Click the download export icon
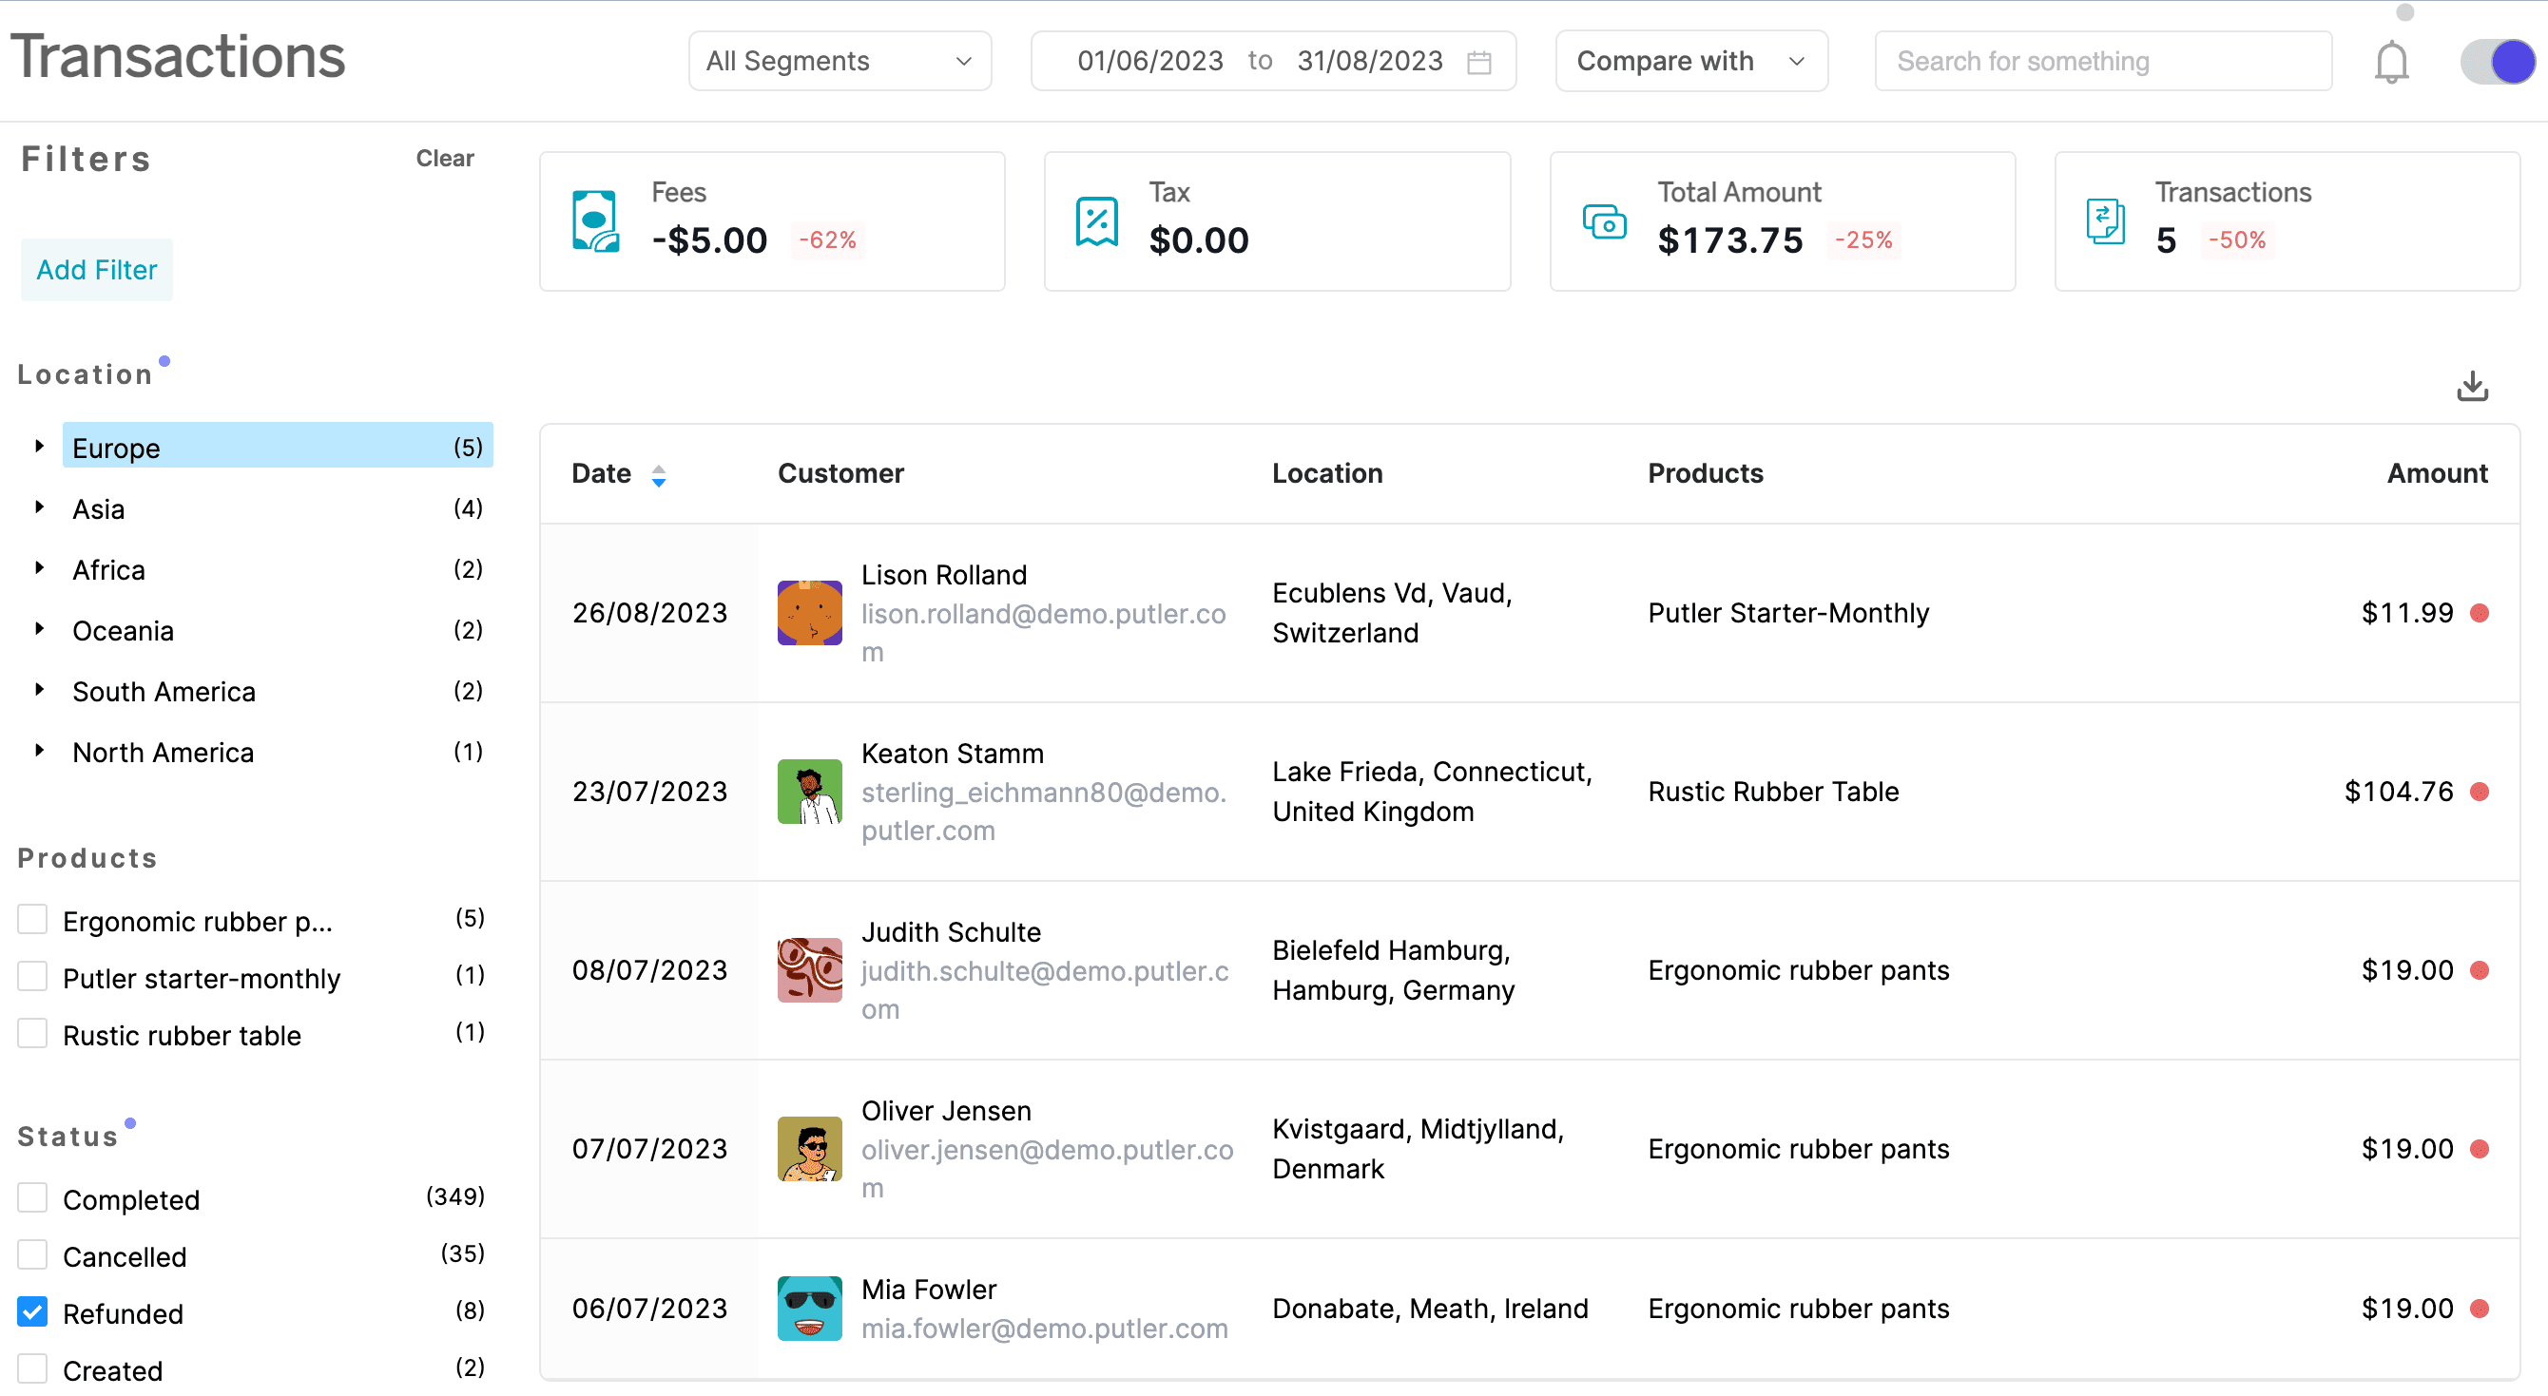Image resolution: width=2548 pixels, height=1396 pixels. coord(2472,385)
